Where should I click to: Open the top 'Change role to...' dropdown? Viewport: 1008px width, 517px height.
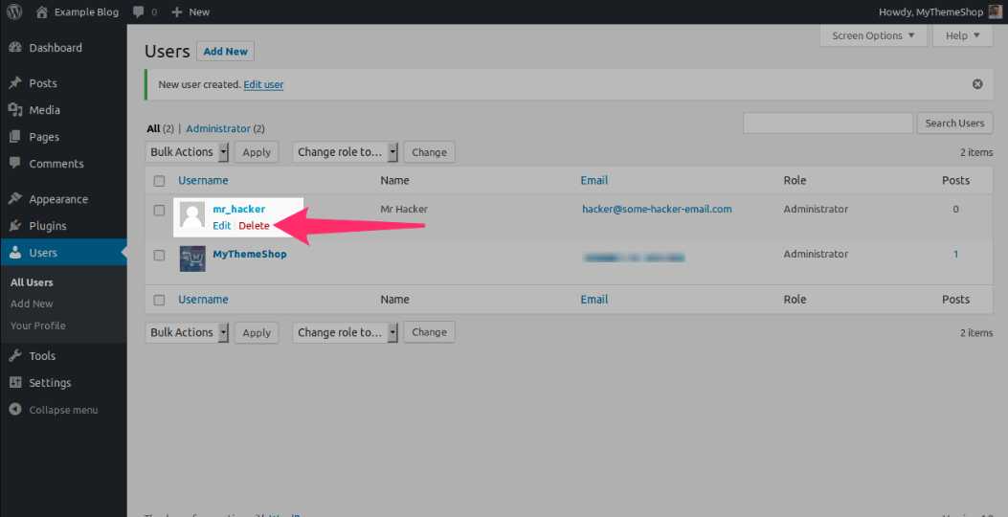[x=345, y=152]
